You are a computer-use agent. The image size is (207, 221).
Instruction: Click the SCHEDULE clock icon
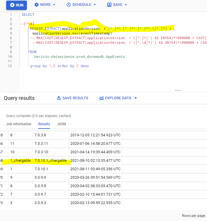click(69, 5)
